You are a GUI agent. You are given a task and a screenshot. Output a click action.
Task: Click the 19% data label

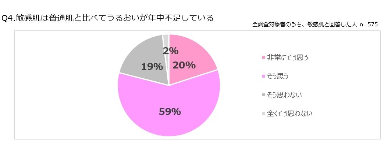152,67
